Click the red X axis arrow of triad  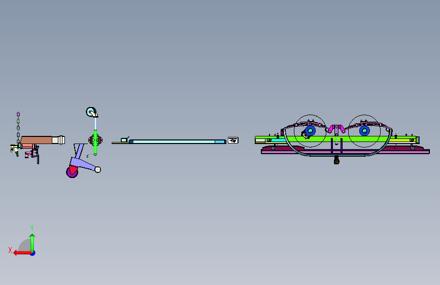(22, 253)
